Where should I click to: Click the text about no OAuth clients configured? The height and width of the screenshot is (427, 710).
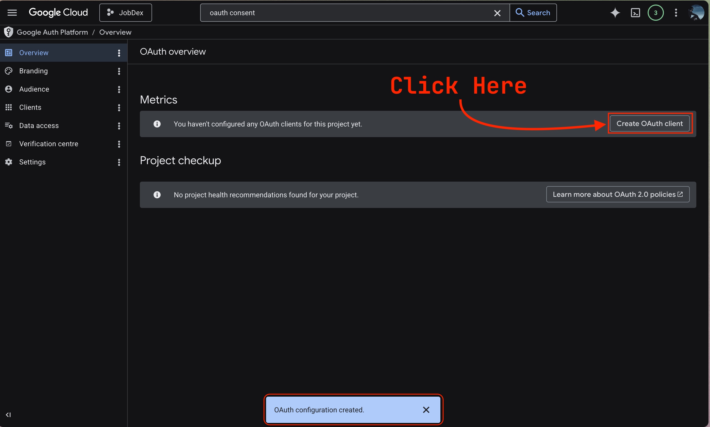(268, 124)
